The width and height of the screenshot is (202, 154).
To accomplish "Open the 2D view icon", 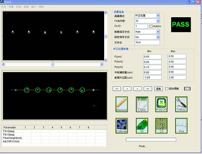I will point(161,125).
